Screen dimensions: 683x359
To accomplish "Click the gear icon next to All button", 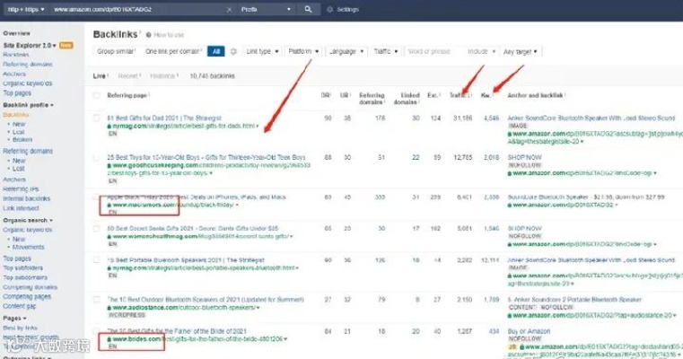I will [x=233, y=51].
